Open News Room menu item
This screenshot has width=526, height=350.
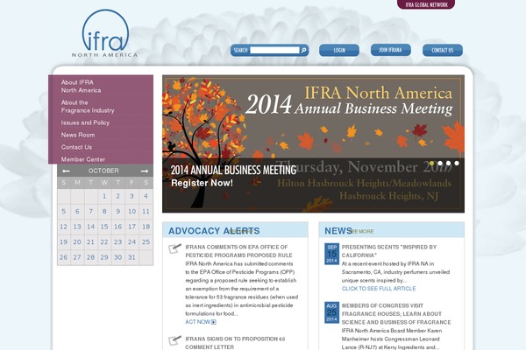click(x=78, y=135)
